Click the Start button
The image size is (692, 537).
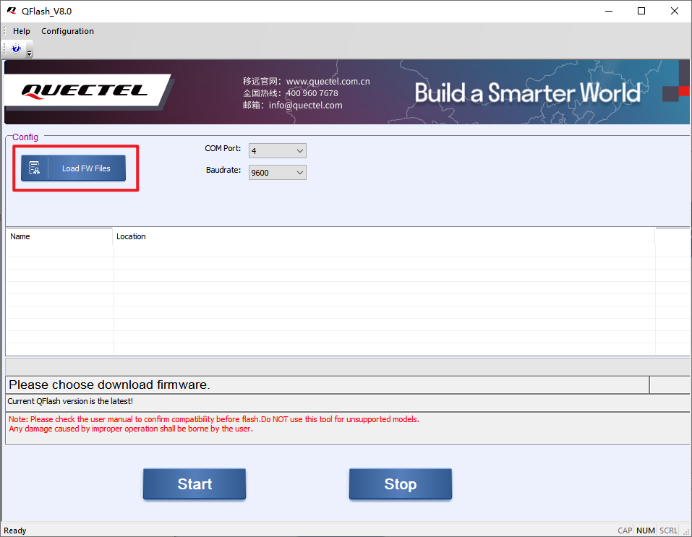(195, 484)
